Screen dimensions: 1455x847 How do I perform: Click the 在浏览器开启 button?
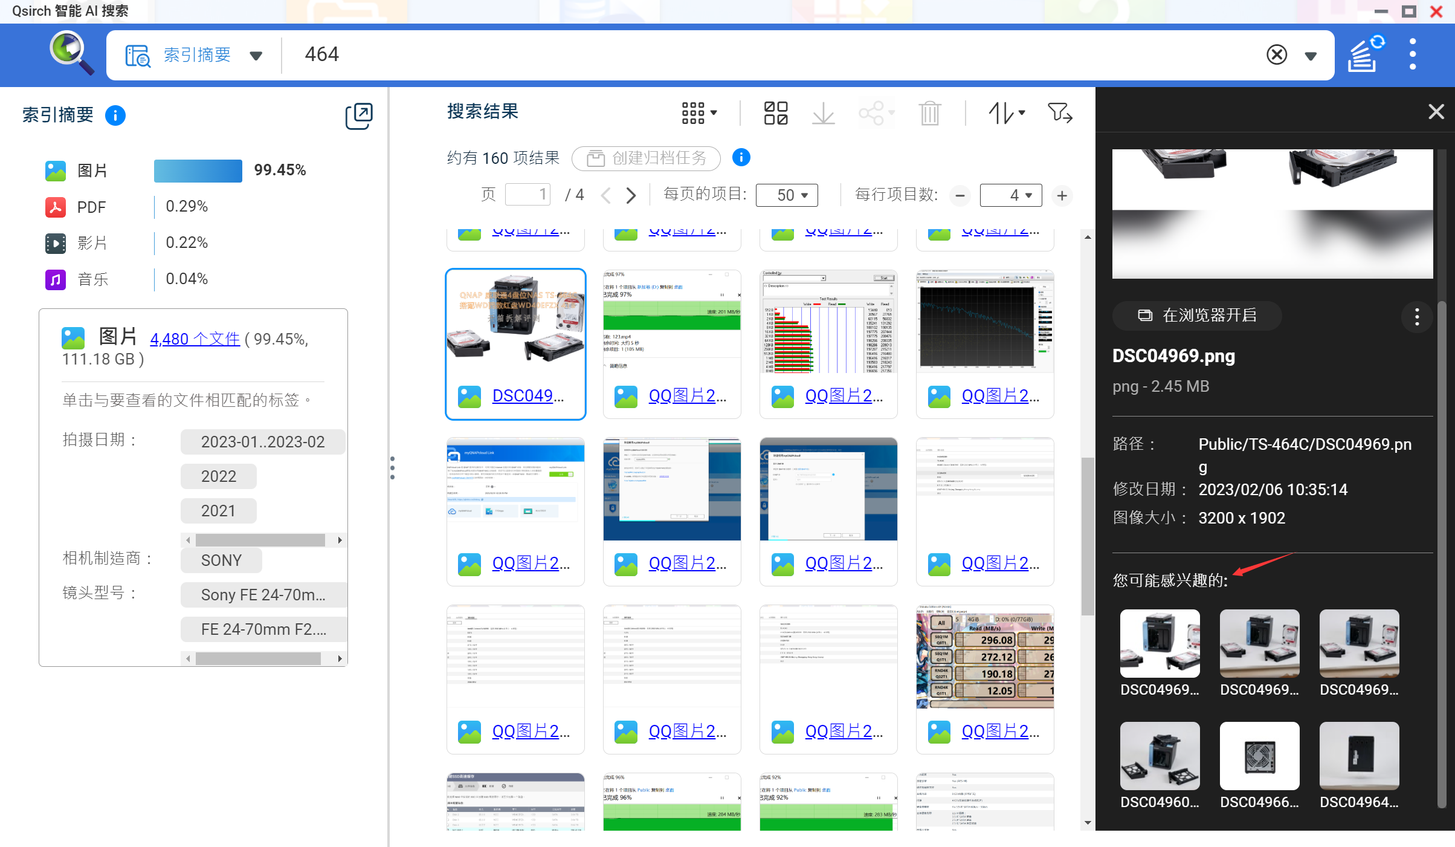click(x=1197, y=316)
